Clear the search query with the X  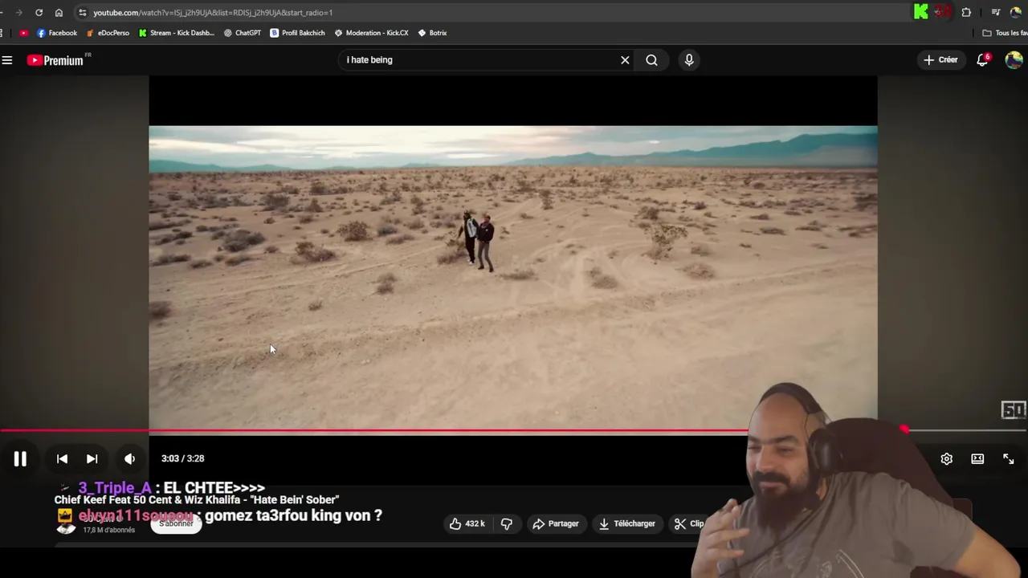[x=625, y=59]
